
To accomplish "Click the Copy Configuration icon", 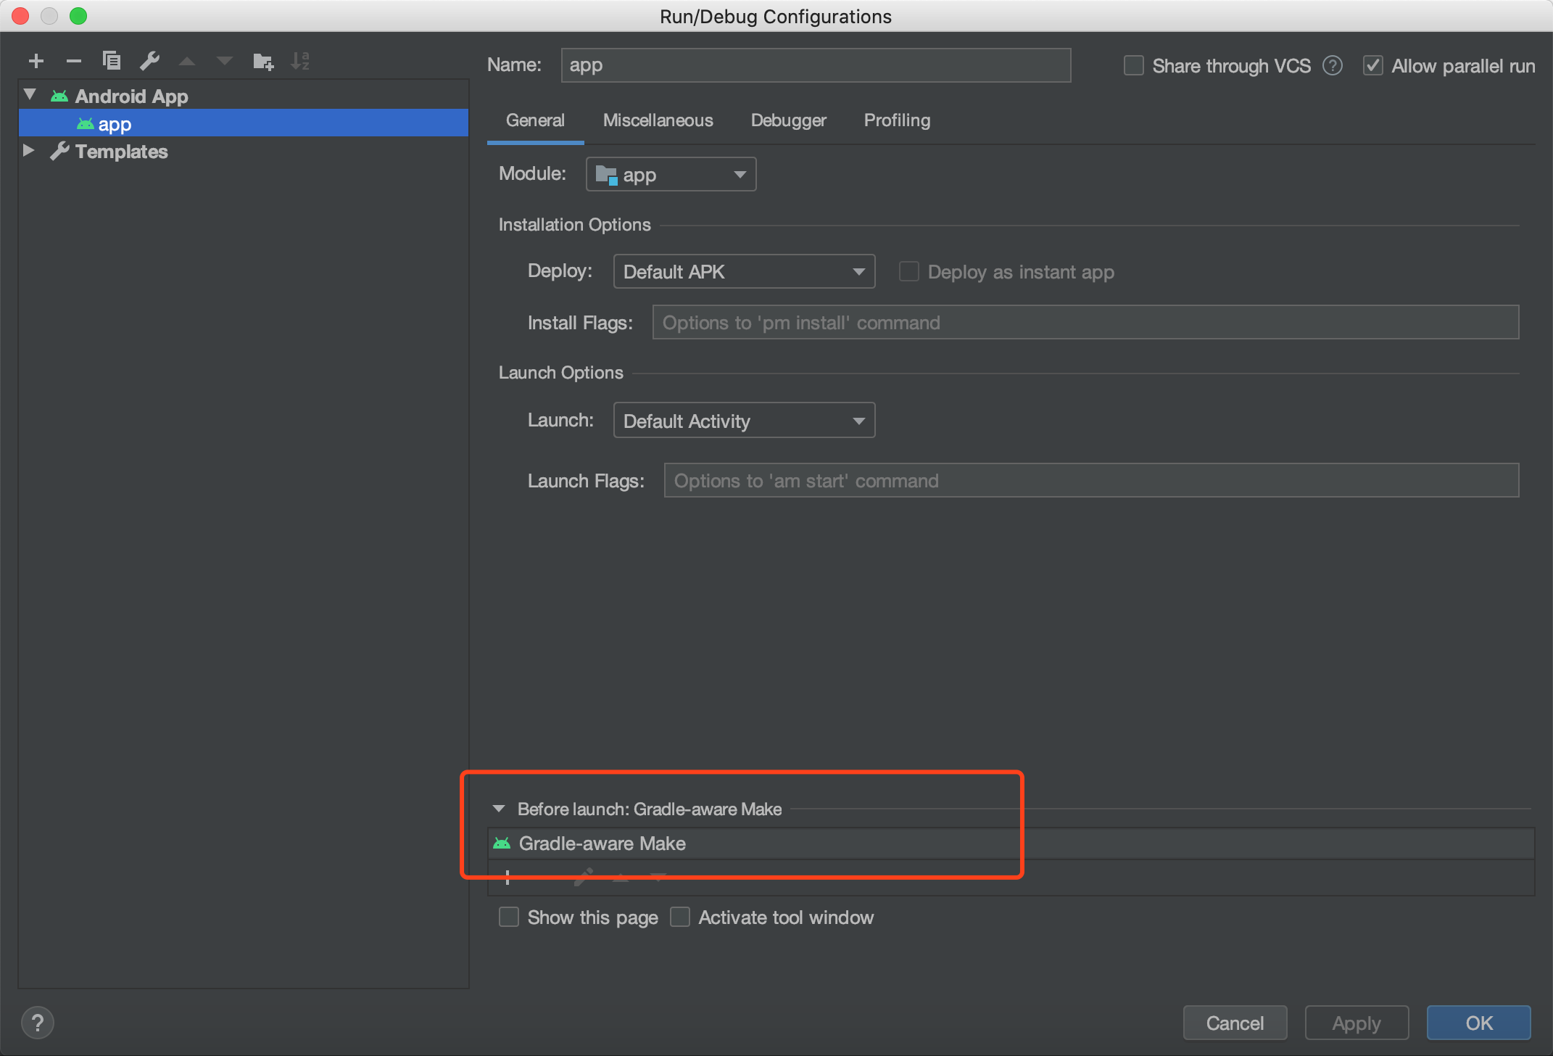I will [112, 61].
